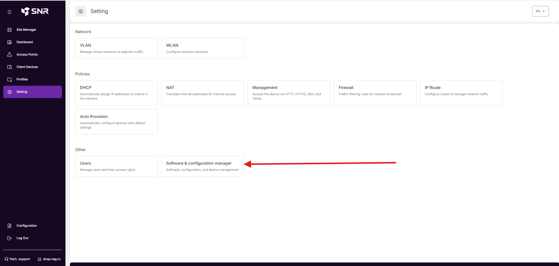Open the NAT policy card
Viewport: 559px width, 266px height.
click(203, 93)
